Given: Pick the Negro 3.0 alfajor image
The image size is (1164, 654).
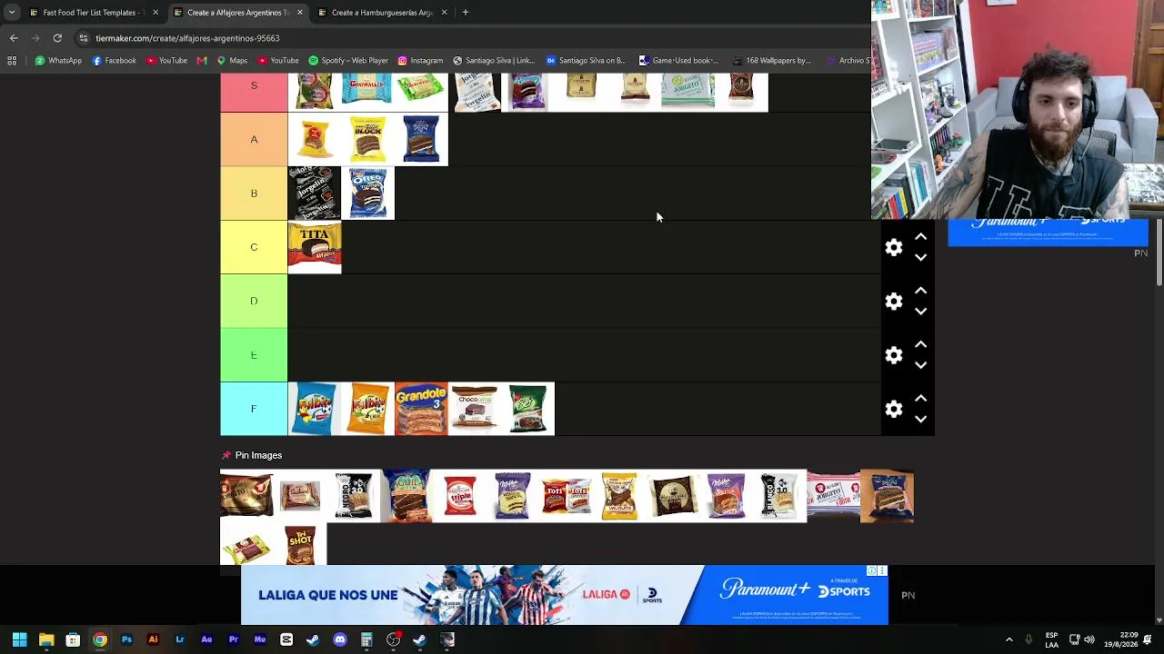Looking at the screenshot, I should click(x=353, y=496).
